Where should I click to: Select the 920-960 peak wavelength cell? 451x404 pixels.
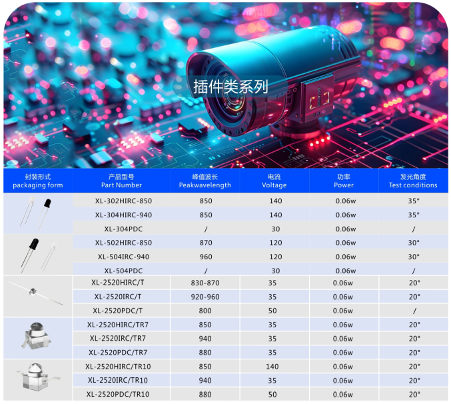205,297
